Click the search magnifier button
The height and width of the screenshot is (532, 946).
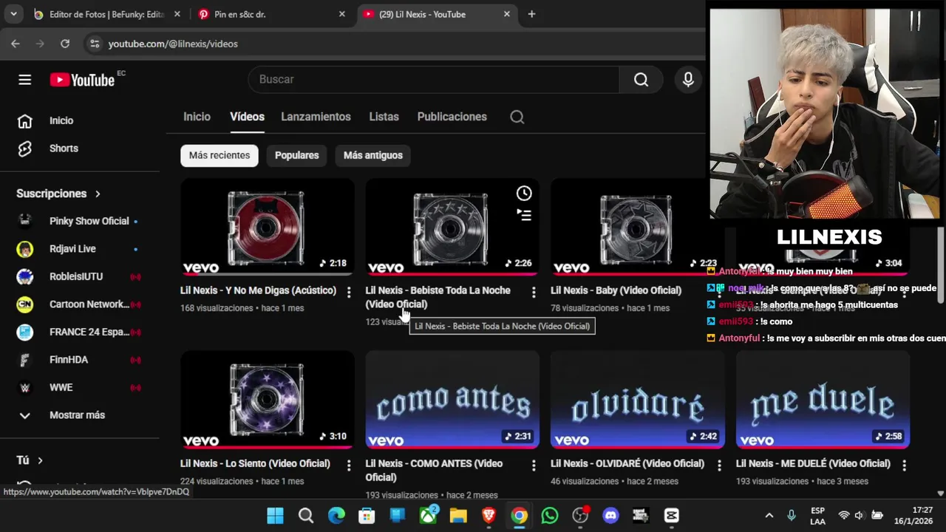click(641, 80)
